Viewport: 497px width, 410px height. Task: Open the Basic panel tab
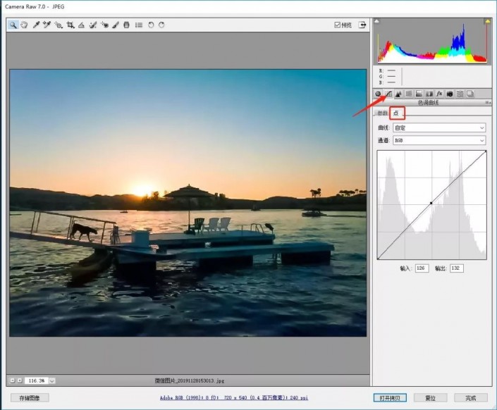[x=378, y=94]
